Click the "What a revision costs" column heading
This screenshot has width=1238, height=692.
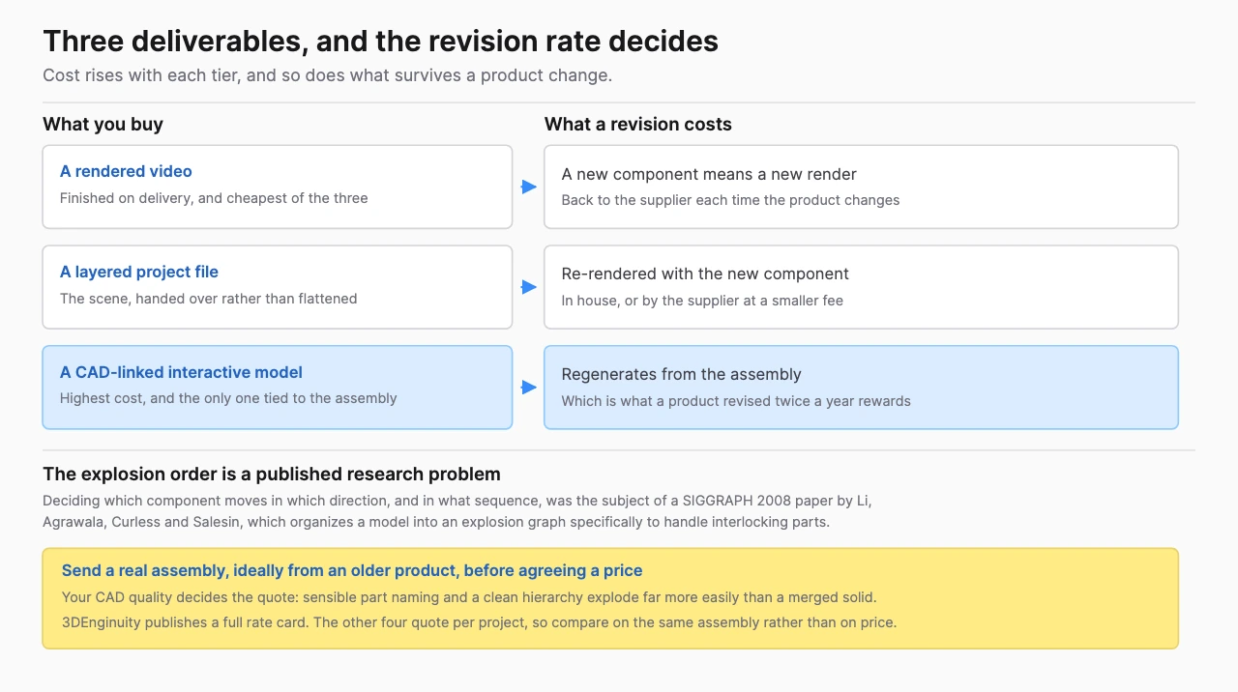point(638,125)
